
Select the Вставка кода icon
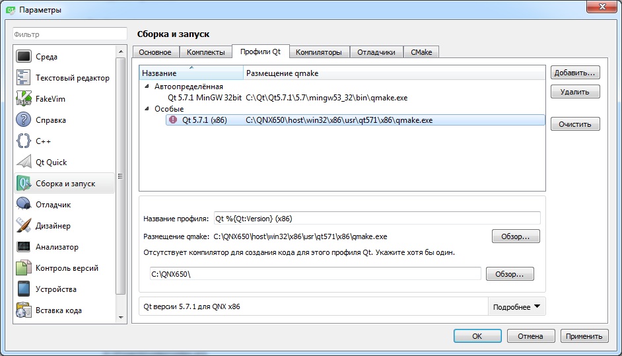coord(23,310)
